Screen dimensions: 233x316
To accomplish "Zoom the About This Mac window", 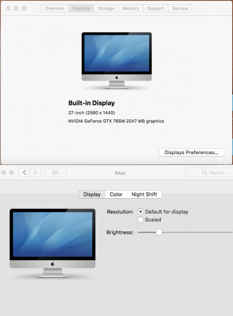I will (x=24, y=8).
